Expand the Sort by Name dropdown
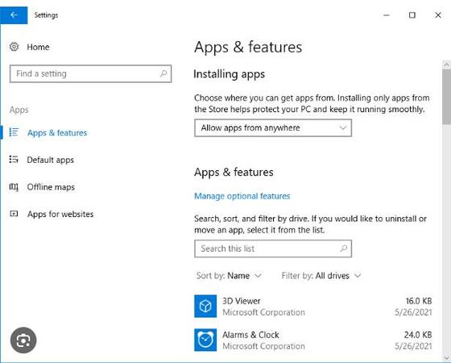 click(229, 276)
